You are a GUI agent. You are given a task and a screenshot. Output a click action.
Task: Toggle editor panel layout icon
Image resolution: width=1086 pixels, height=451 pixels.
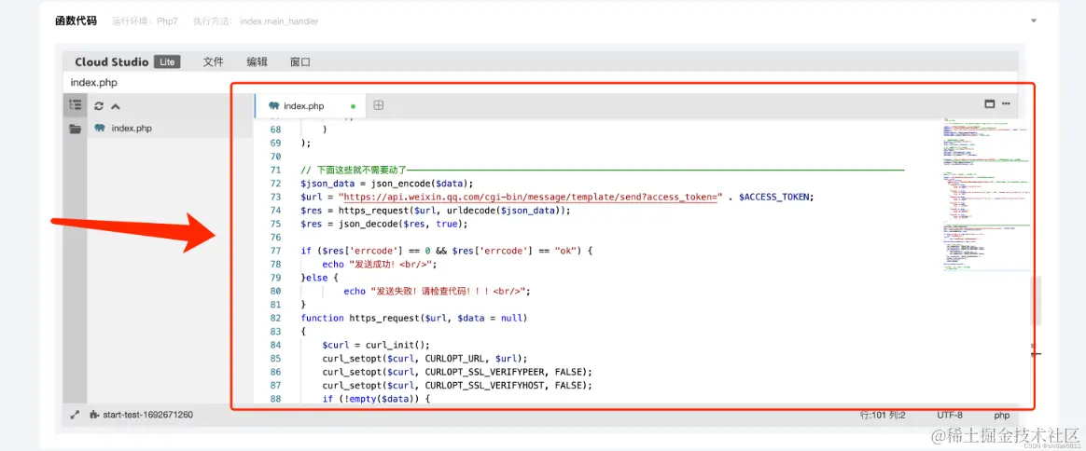point(990,103)
